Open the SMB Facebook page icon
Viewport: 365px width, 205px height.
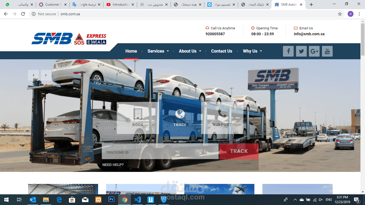tap(288, 51)
